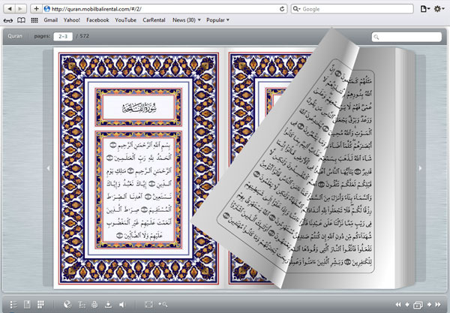The image size is (450, 313).
Task: Go back with the browser back arrow
Action: coord(10,8)
